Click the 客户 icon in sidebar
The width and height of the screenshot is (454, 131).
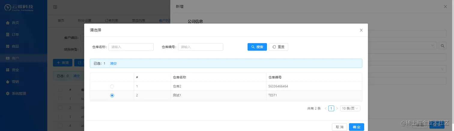click(8, 58)
